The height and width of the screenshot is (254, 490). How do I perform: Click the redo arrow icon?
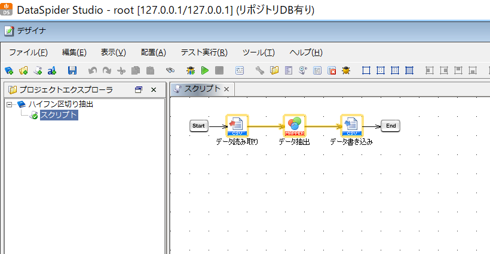(x=107, y=70)
